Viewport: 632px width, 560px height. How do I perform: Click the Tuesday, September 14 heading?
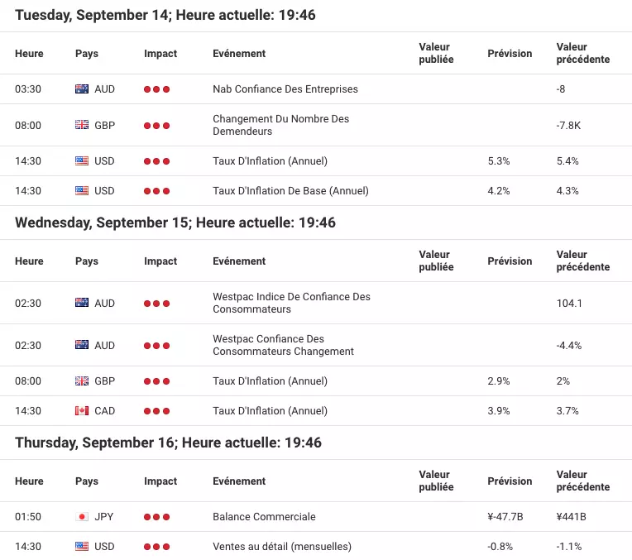(x=165, y=15)
